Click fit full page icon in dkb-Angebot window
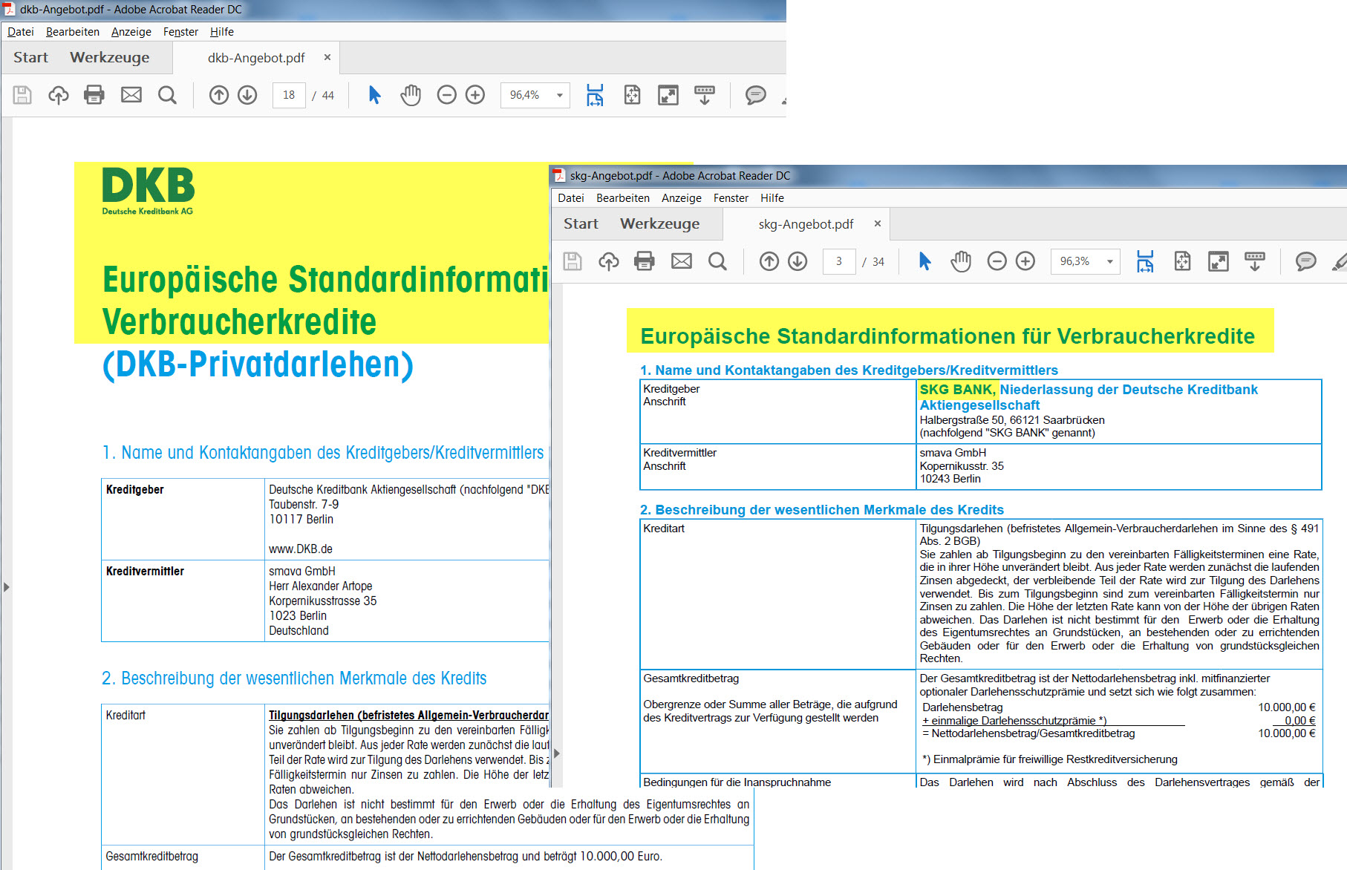The height and width of the screenshot is (870, 1347). click(632, 95)
